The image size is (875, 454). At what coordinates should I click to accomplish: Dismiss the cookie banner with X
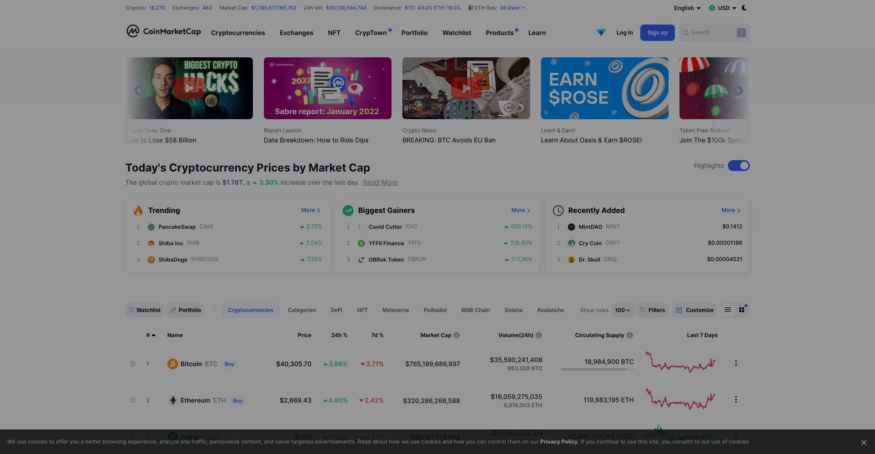click(x=864, y=442)
